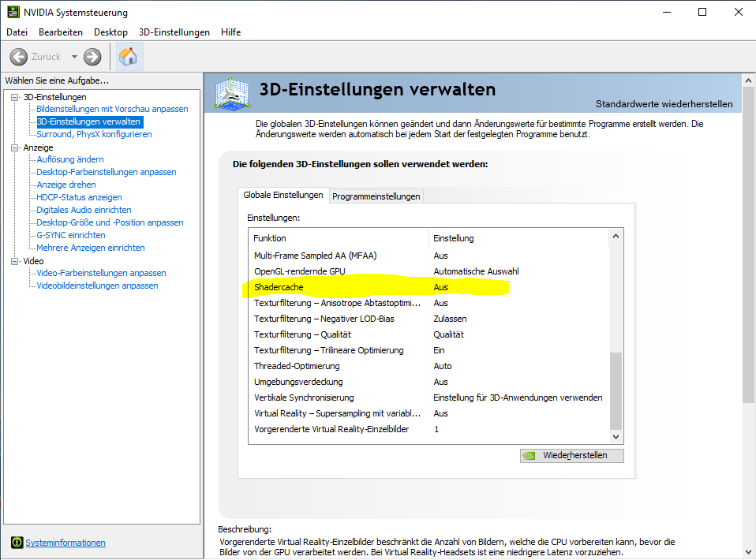Select Vorgerenderte Virtual Reality-Einzelbilder row

(x=429, y=429)
